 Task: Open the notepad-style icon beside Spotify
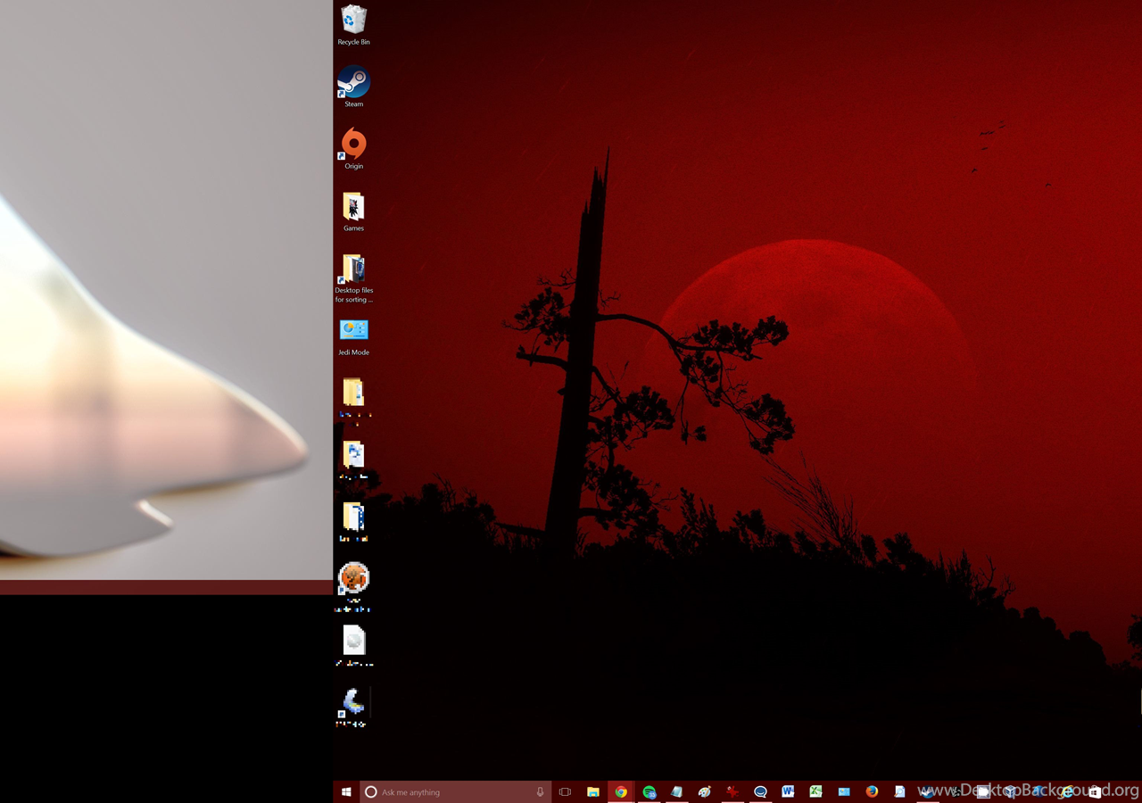click(677, 792)
